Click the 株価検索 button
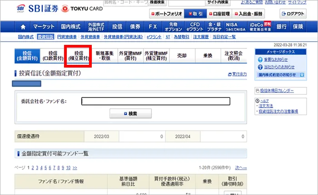Screen dimensions: 318x195 click(x=157, y=2)
